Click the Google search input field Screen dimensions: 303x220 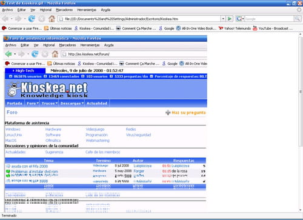coord(269,19)
